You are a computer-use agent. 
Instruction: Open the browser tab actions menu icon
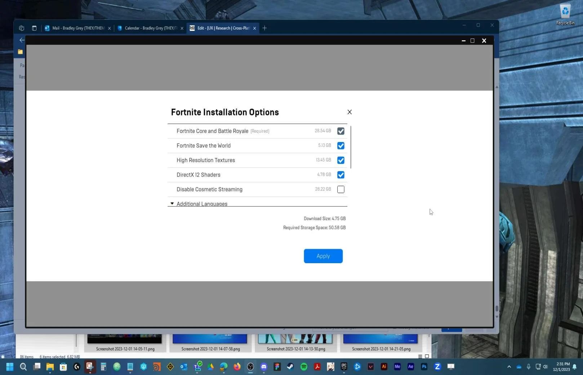(34, 28)
